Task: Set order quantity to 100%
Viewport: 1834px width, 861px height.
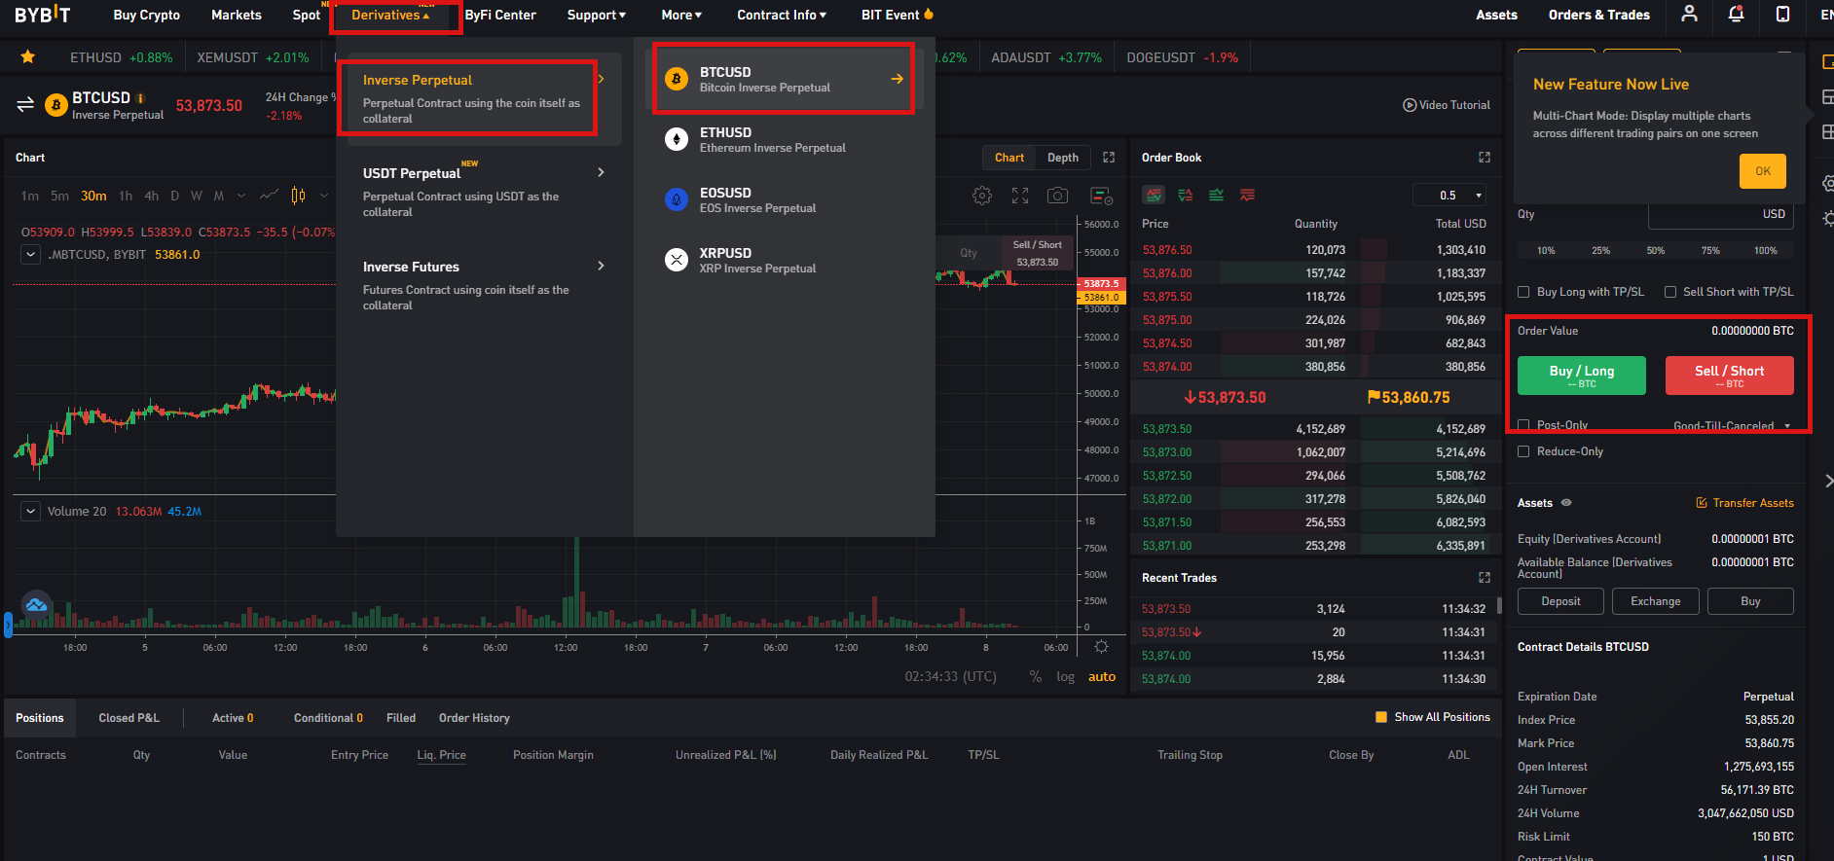Action: (x=1766, y=250)
